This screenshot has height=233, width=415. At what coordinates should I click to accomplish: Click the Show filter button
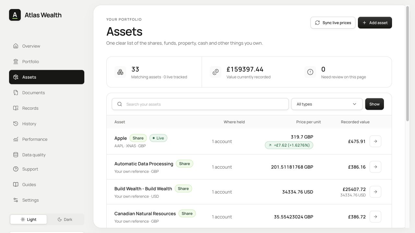click(374, 104)
